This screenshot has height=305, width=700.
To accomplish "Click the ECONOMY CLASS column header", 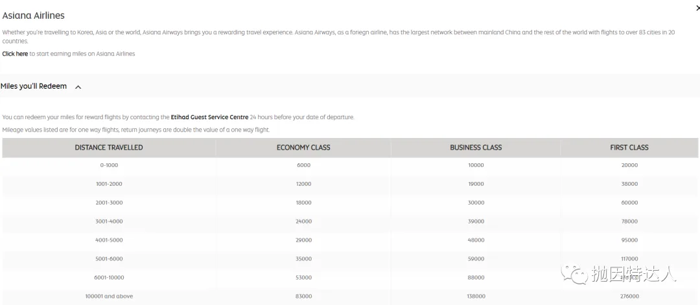I will (303, 148).
